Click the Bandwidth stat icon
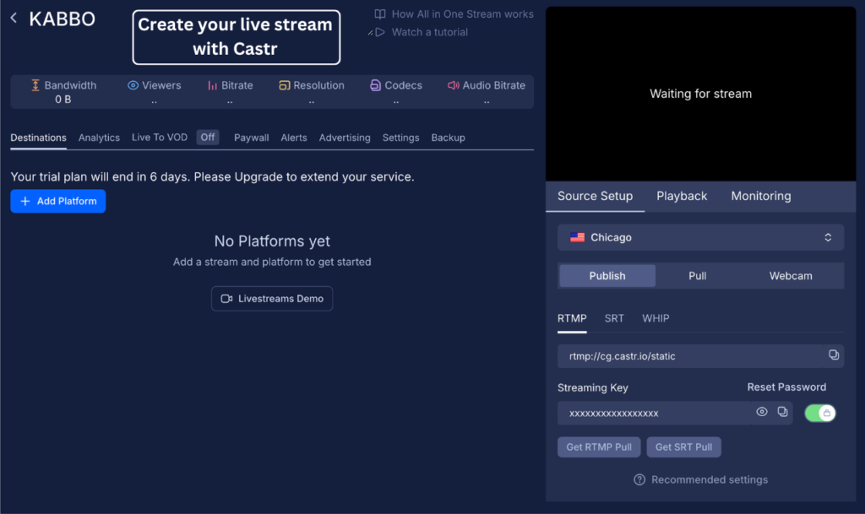Screen dimensions: 865x514 pos(35,85)
